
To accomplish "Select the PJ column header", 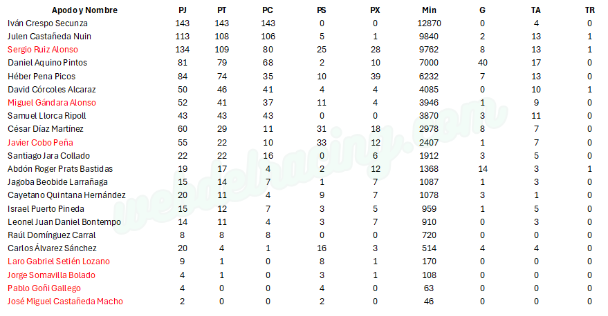I will tap(183, 10).
